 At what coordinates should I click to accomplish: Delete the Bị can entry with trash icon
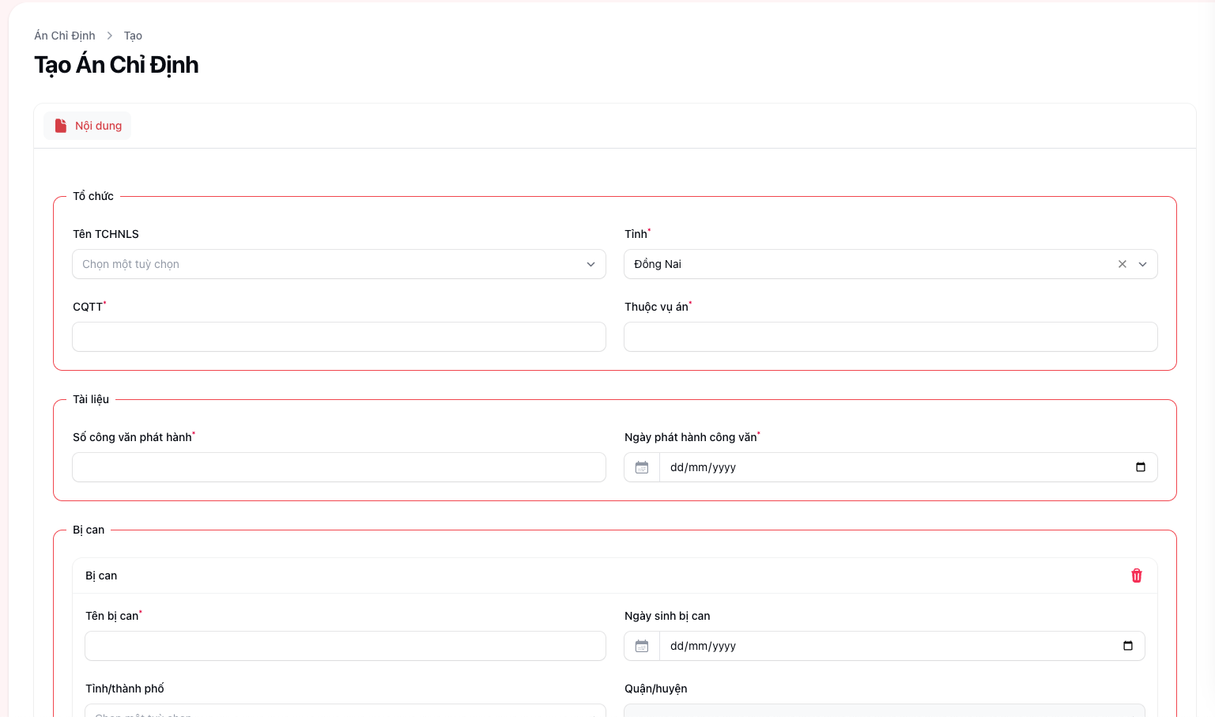pyautogui.click(x=1136, y=575)
